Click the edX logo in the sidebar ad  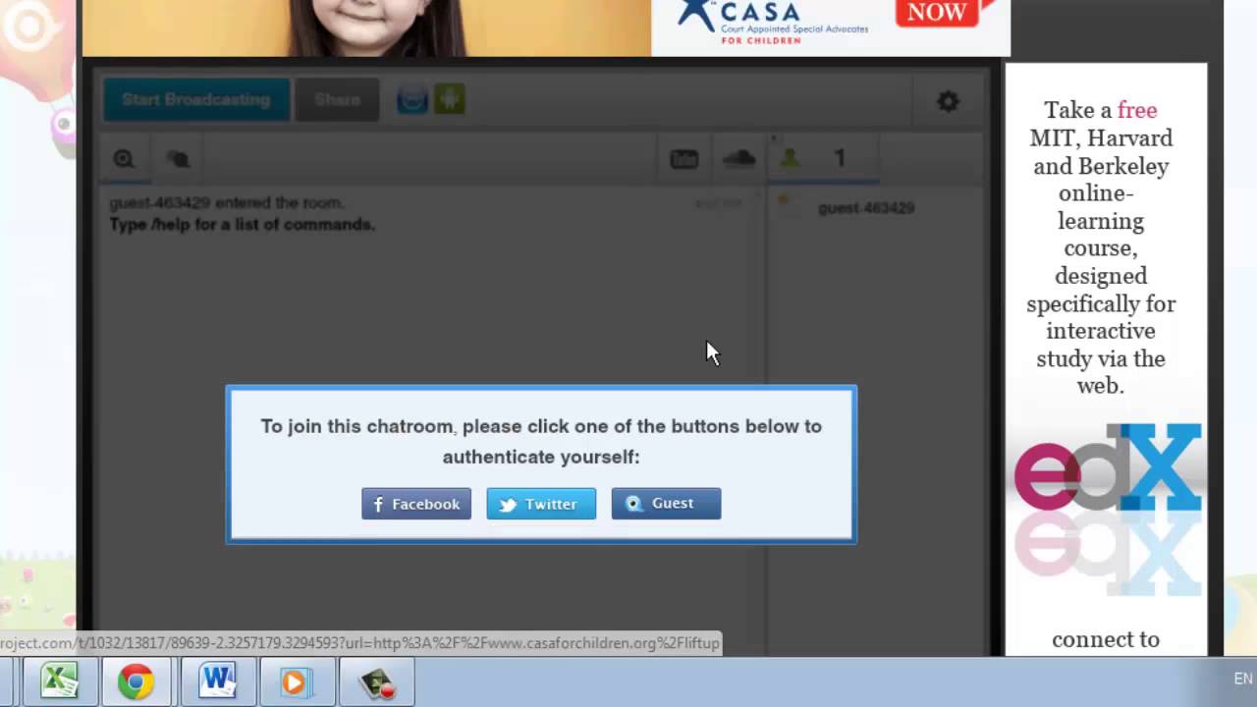coord(1108,467)
